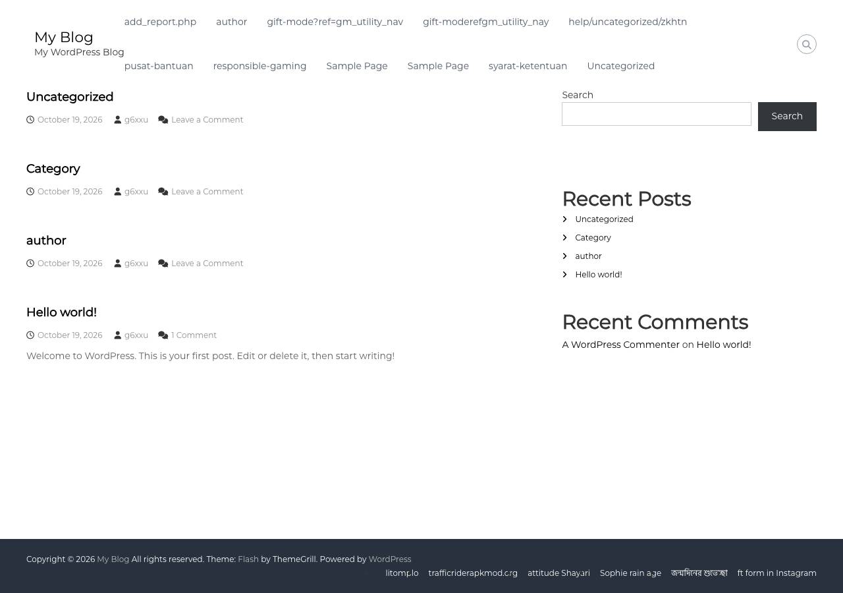The width and height of the screenshot is (843, 593).
Task: Click Leave a Comment under Uncategorized post
Action: (207, 120)
